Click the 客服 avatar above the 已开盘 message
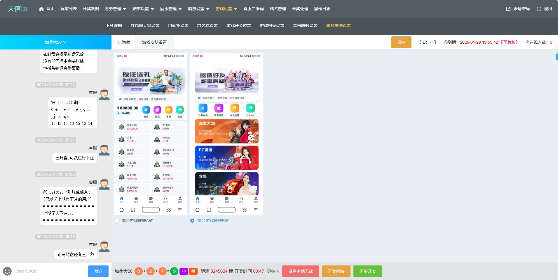Image resolution: width=558 pixels, height=280 pixels. coord(104,150)
